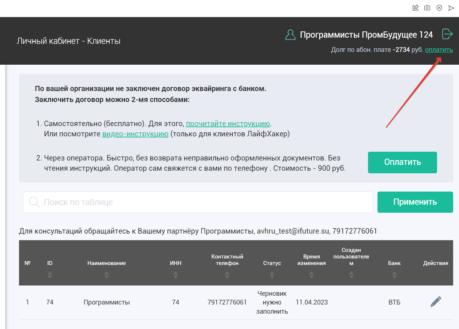This screenshot has height=329, width=459.
Task: Click the оплатить link next to the debt
Action: (x=439, y=50)
